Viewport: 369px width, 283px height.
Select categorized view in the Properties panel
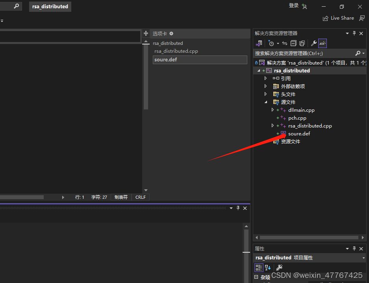(x=259, y=268)
